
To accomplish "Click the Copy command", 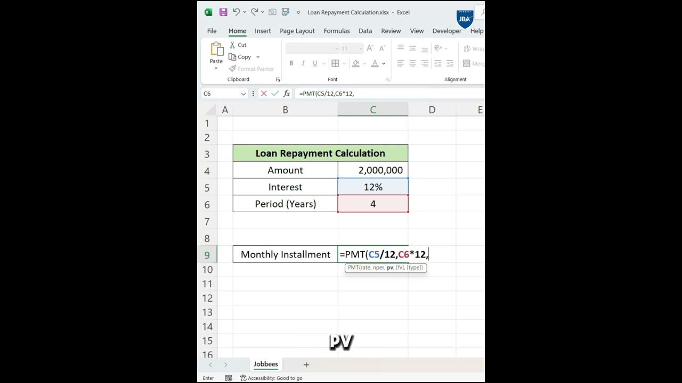I will pos(240,57).
